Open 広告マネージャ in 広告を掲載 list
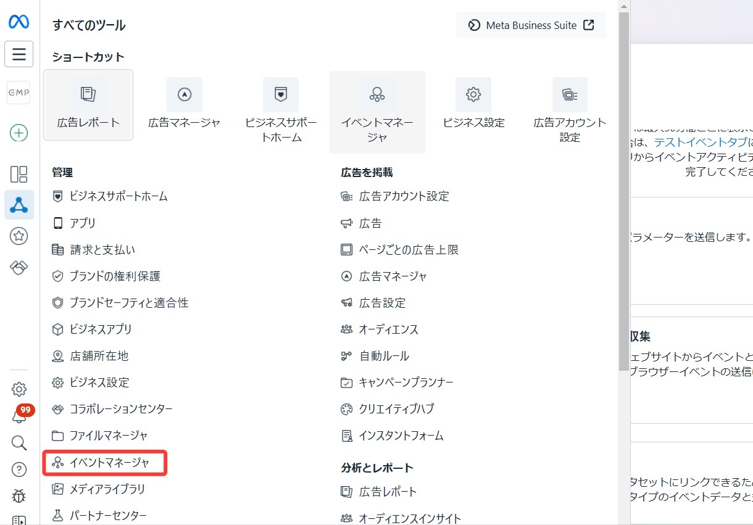753x525 pixels. point(384,276)
